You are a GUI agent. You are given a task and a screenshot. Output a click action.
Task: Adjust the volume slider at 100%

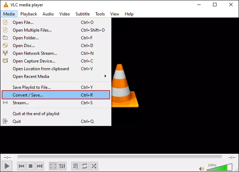(219, 167)
